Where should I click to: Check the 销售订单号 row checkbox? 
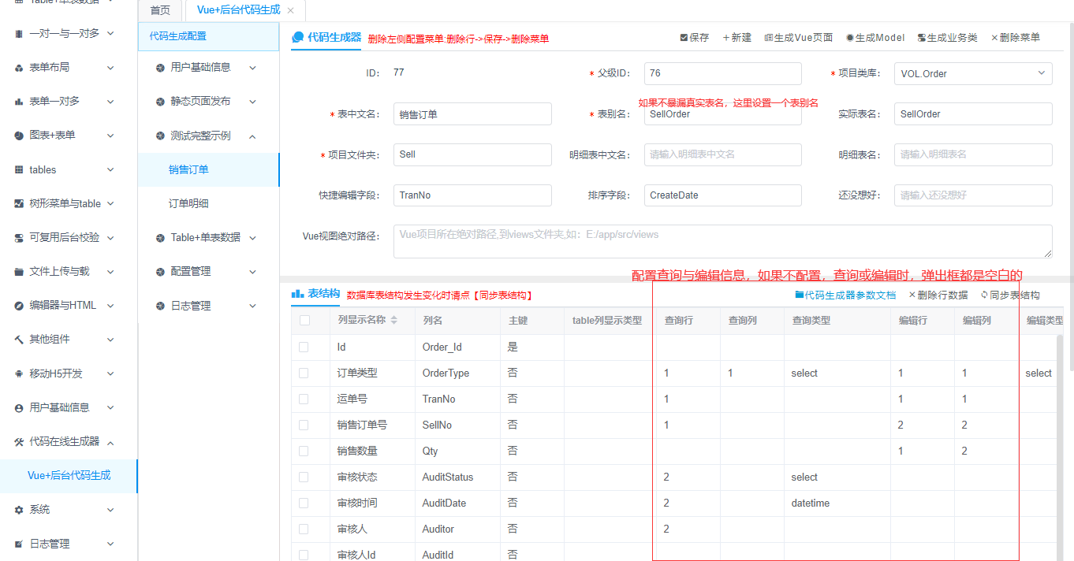click(304, 425)
